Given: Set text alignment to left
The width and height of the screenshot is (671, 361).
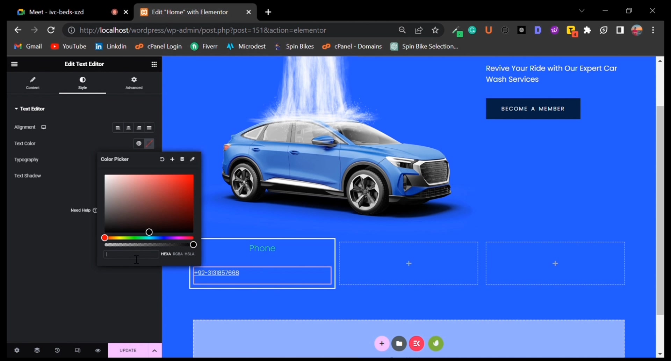Looking at the screenshot, I should [x=118, y=128].
